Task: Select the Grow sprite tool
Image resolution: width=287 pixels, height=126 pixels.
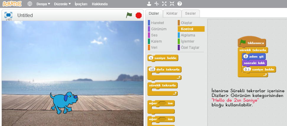Action: [164, 4]
